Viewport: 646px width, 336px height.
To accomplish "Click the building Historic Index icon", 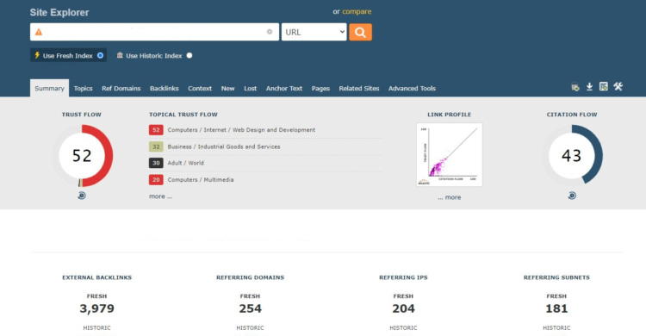I will tap(120, 55).
